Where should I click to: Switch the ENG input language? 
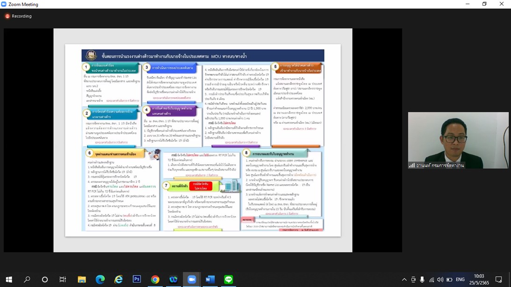(460, 280)
